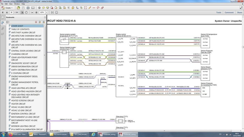Select the Edit Text tool icon
This screenshot has height=137, width=244.
[x=77, y=8]
